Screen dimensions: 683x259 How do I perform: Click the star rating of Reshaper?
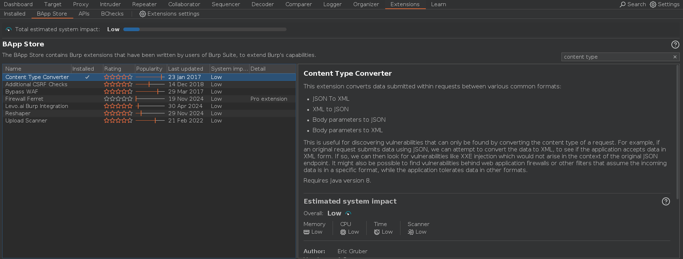pyautogui.click(x=118, y=113)
